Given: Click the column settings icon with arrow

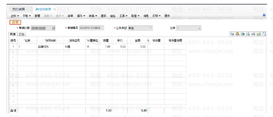Looking at the screenshot, I should 253,34.
